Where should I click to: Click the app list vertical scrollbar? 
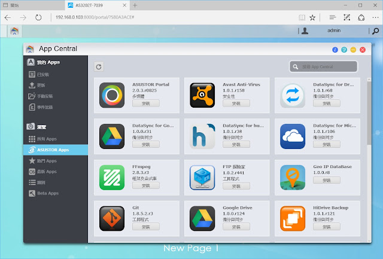point(369,113)
